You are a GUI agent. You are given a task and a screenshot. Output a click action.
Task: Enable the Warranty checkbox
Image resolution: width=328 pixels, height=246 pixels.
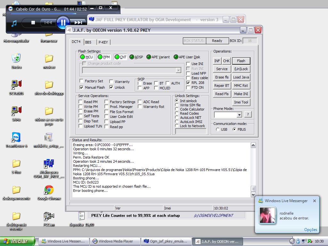point(111,82)
